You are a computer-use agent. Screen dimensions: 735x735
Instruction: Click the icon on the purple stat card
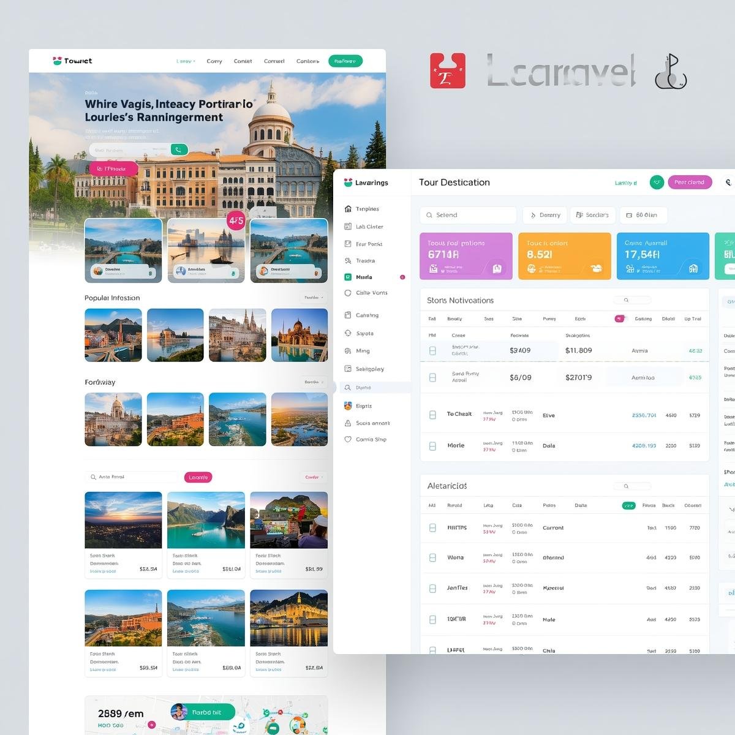pos(497,268)
